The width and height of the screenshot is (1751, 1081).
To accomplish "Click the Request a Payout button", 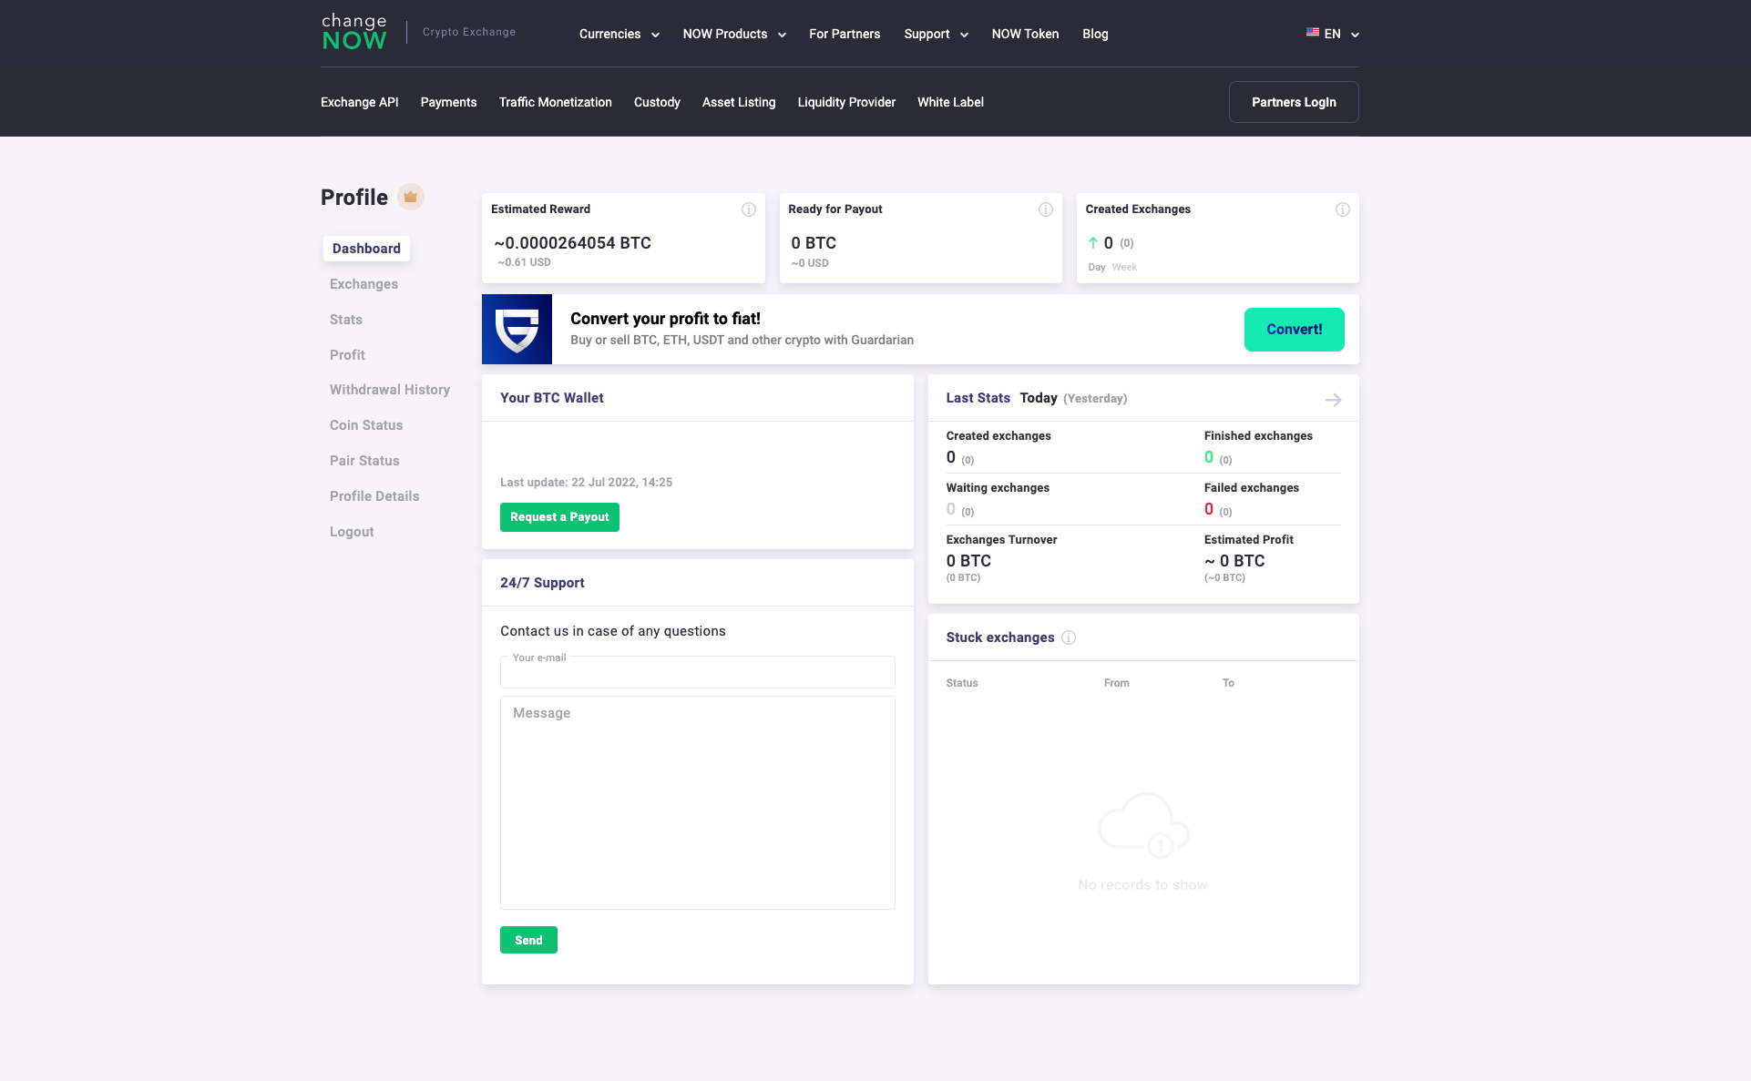I will point(558,517).
